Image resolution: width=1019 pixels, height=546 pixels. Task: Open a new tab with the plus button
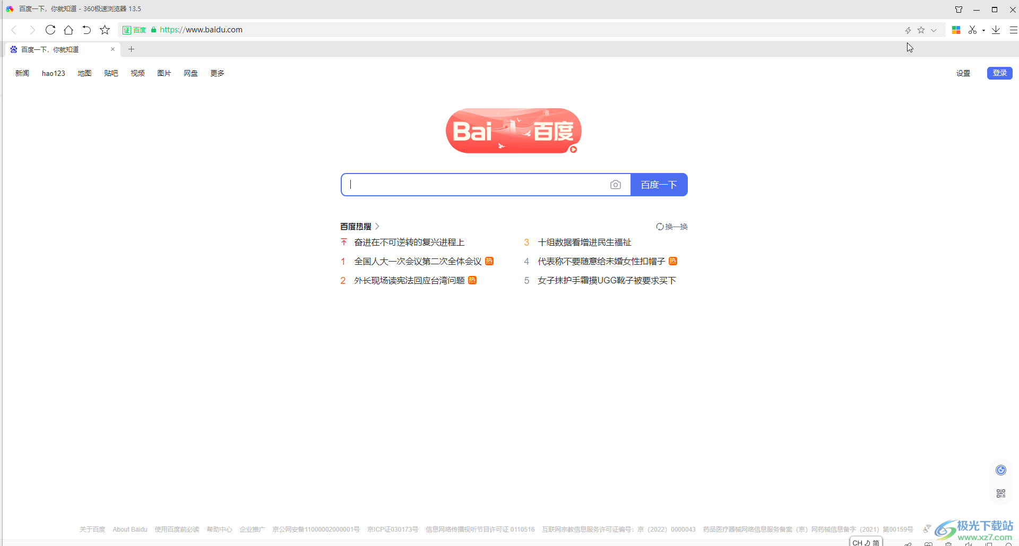pos(132,49)
